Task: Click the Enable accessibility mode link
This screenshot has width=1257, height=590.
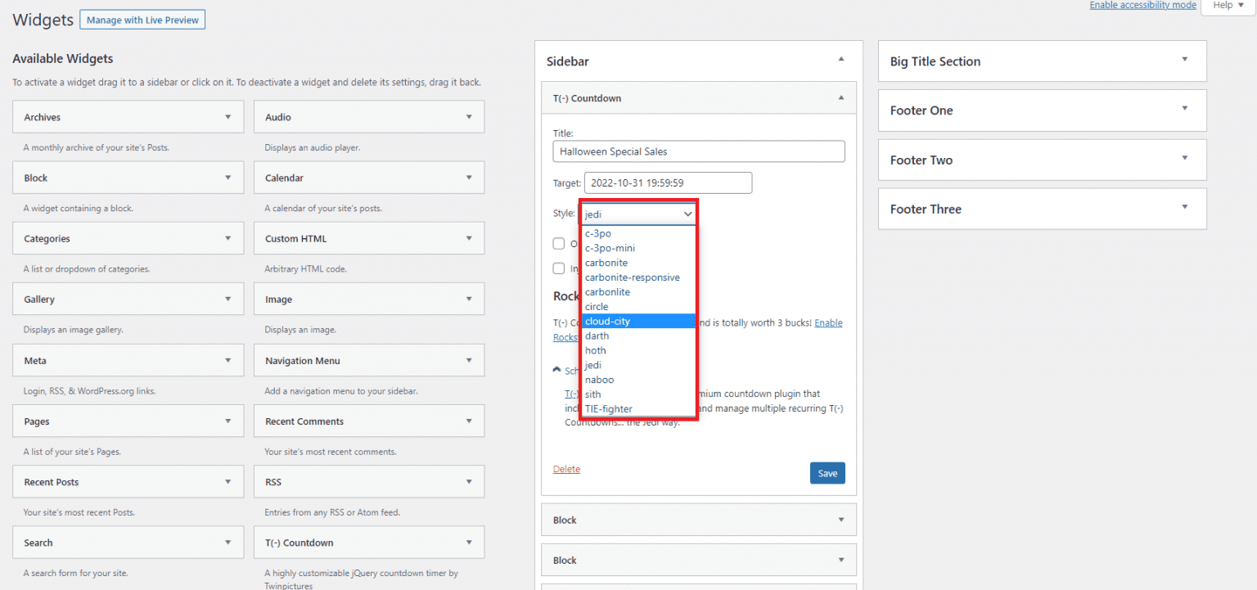Action: [1142, 5]
